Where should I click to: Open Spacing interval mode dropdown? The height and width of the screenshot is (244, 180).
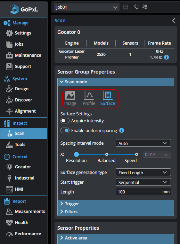coord(143,143)
